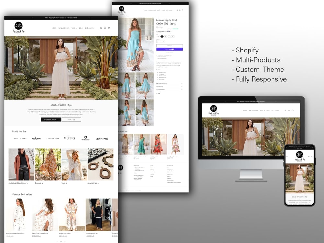Expand SHOP dropdown in large homepage nav
The image size is (324, 243).
coord(75,28)
